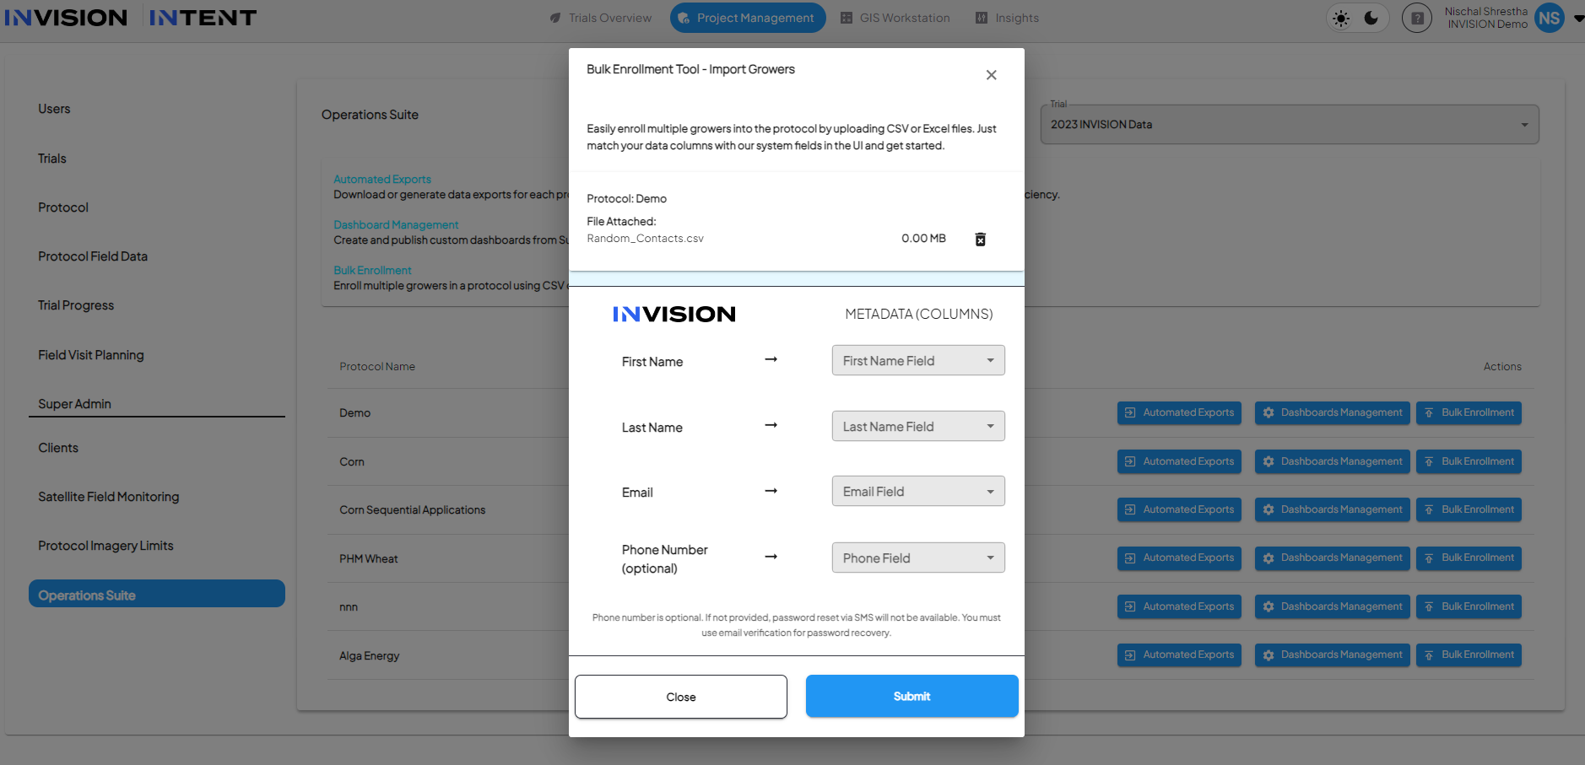The image size is (1585, 765).
Task: Click Bulk Enrollment for Demo row
Action: point(1469,412)
